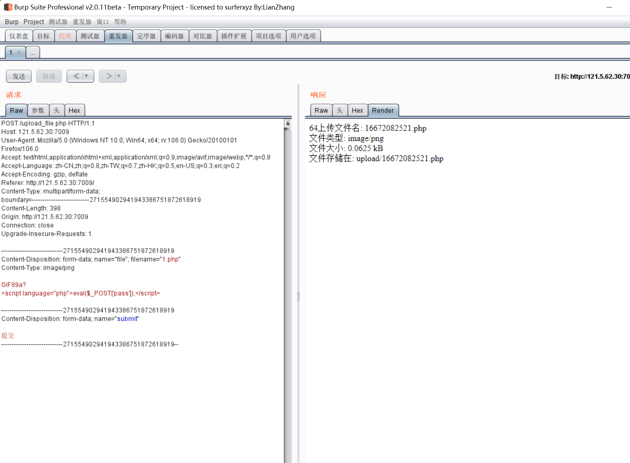The width and height of the screenshot is (630, 463).
Task: Go back to previous request with < arrow
Action: [x=76, y=76]
